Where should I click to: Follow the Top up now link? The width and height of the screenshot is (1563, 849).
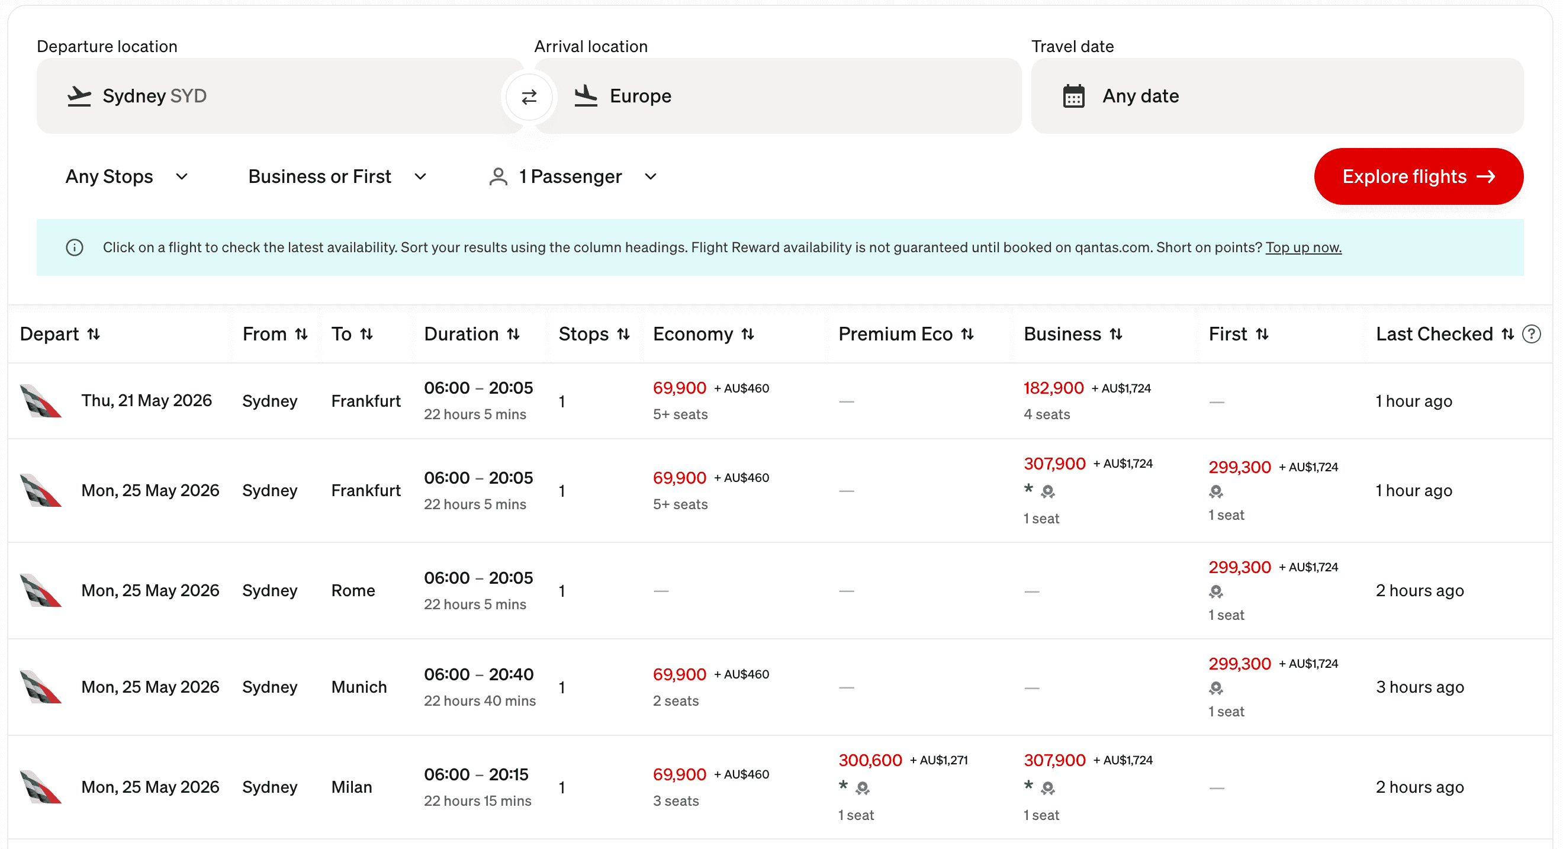[1302, 247]
